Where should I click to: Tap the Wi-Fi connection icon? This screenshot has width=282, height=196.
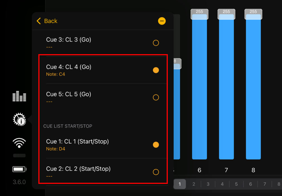[x=19, y=143]
